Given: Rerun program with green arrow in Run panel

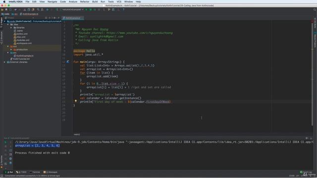Looking at the screenshot, I should [5, 142].
